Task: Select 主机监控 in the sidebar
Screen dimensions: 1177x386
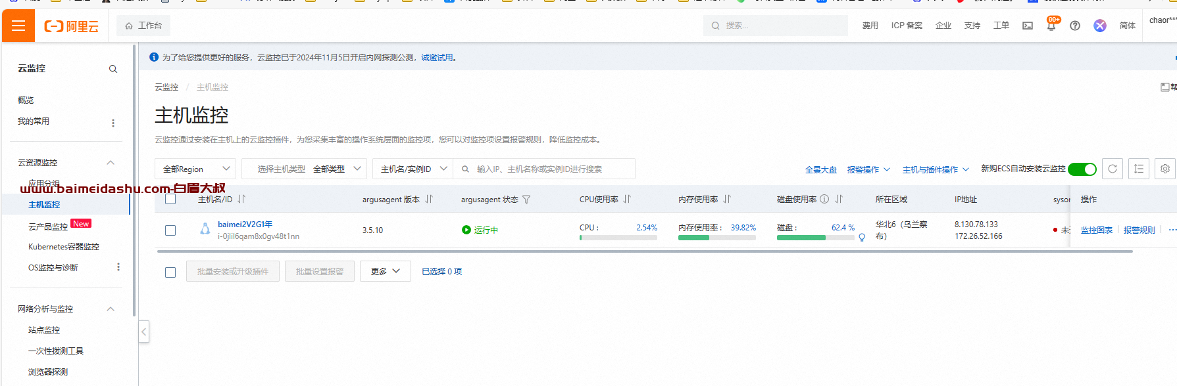Action: tap(44, 205)
